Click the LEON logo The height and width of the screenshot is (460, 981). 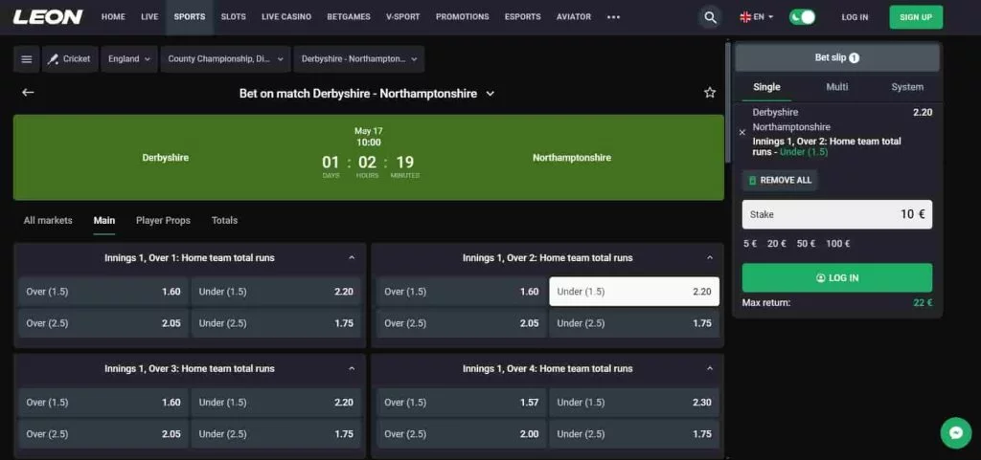click(48, 17)
